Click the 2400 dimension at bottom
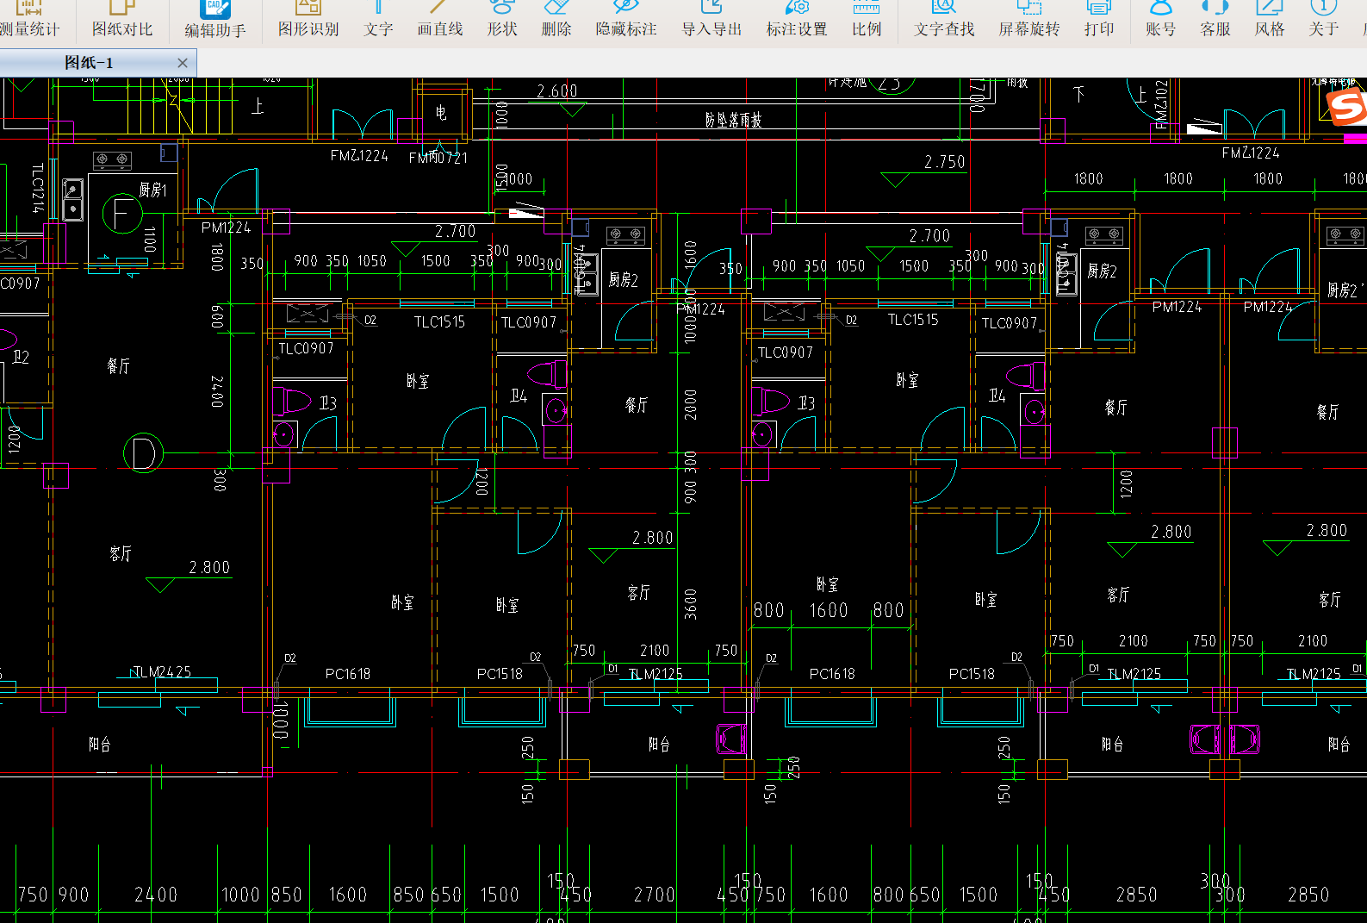The width and height of the screenshot is (1367, 923). pos(156,895)
